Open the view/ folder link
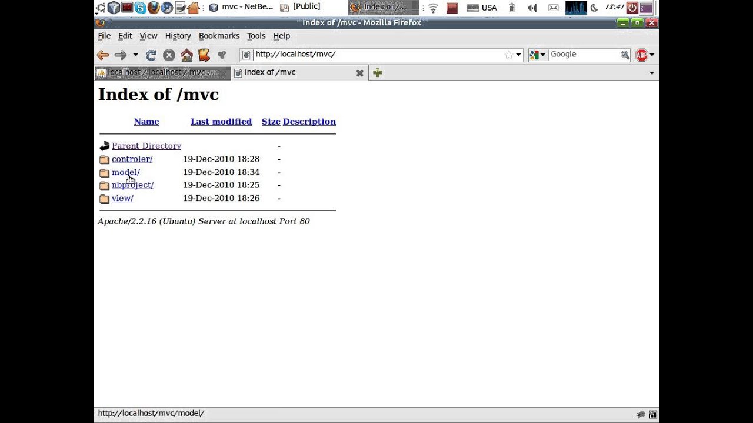 [122, 198]
